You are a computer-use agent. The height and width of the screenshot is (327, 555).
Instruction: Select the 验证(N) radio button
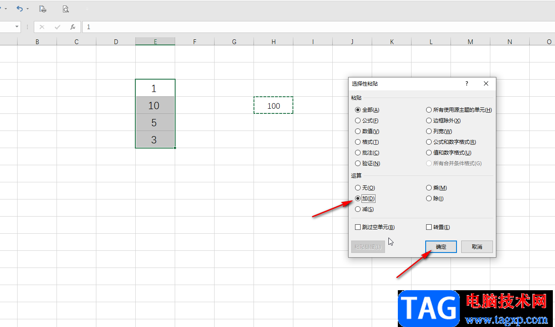367,163
